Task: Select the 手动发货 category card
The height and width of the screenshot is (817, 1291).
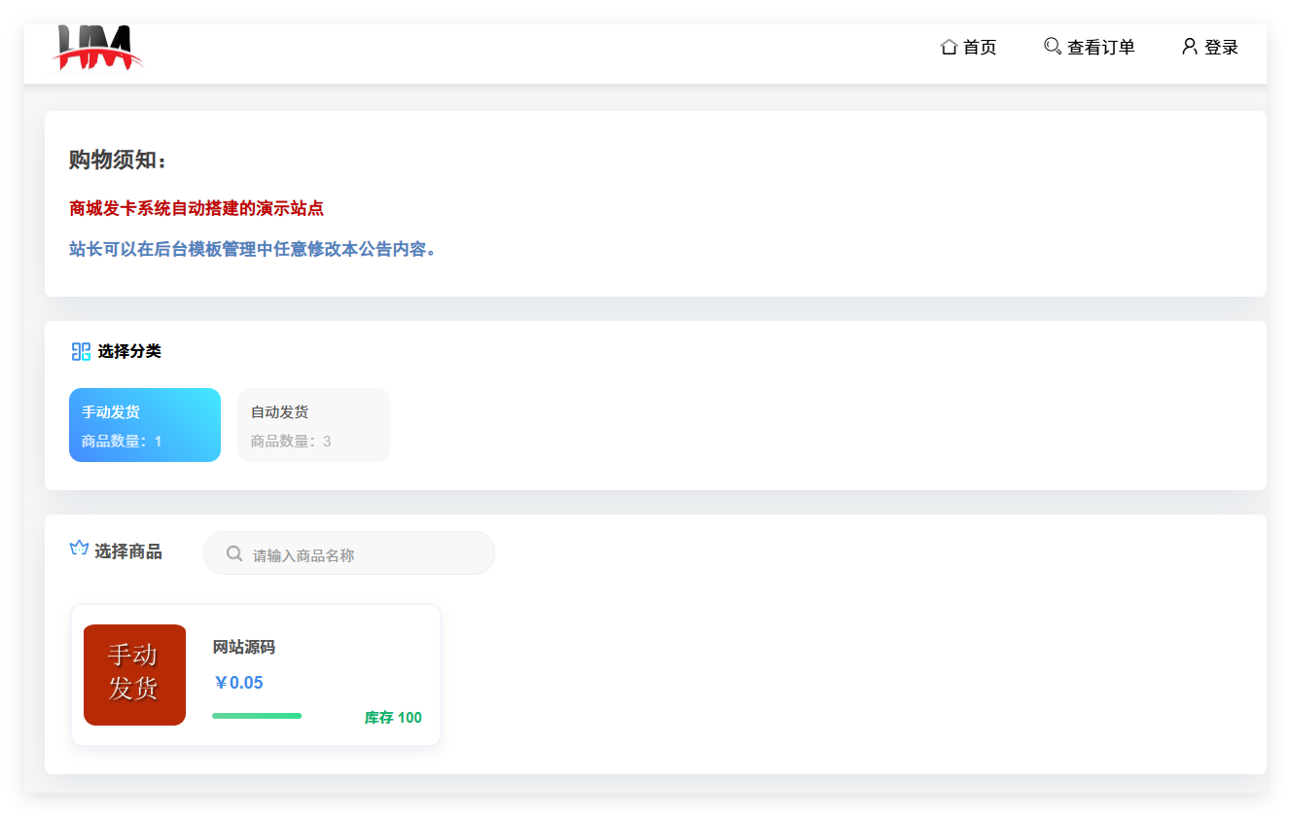Action: [x=145, y=425]
